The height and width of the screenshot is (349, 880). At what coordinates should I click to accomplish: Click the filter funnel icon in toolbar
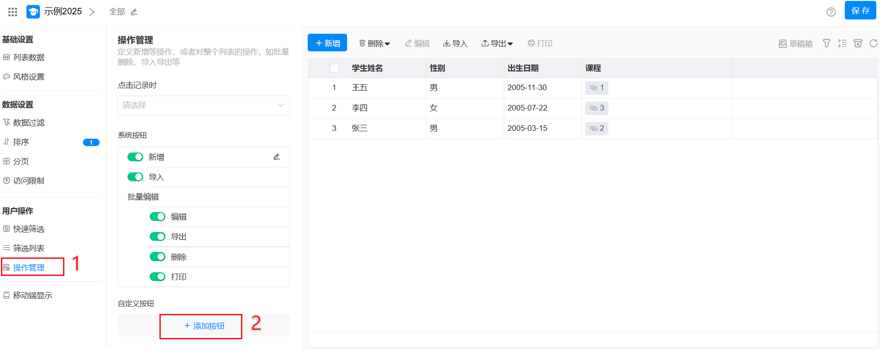click(x=826, y=43)
